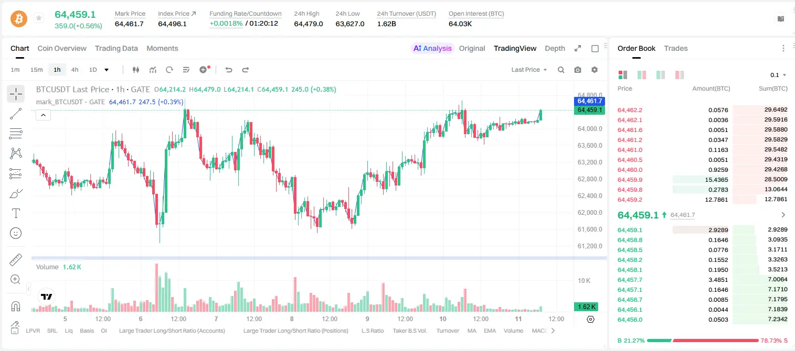Open the Coin Overview tab

(62, 48)
